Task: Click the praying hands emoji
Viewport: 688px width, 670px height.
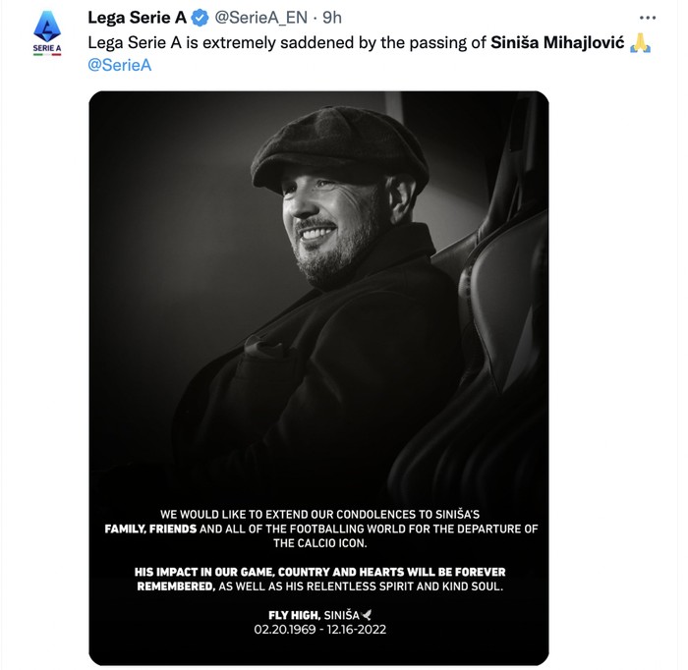Action: pos(640,43)
